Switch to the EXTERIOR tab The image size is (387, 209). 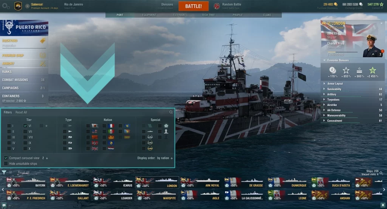179,15
